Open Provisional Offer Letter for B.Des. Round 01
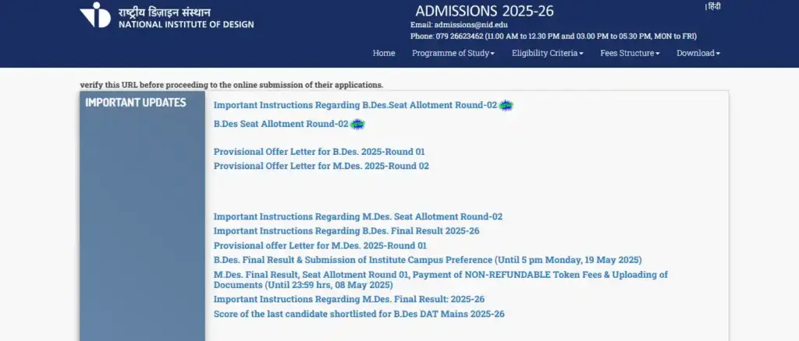Image resolution: width=799 pixels, height=341 pixels. [319, 152]
